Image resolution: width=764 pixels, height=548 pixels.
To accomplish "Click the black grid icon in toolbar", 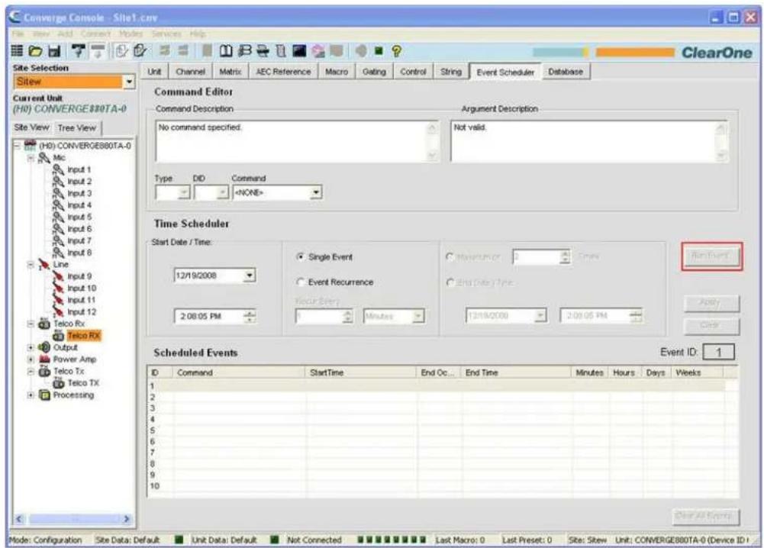I will 17,50.
